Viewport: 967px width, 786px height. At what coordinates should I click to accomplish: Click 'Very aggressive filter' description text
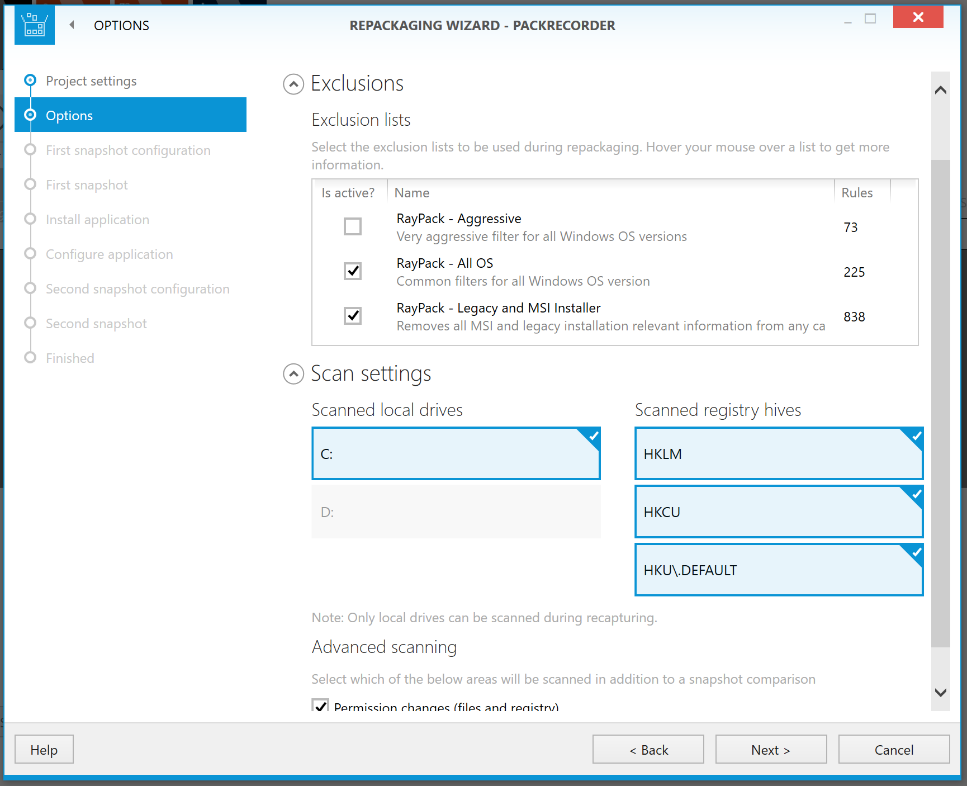(542, 236)
